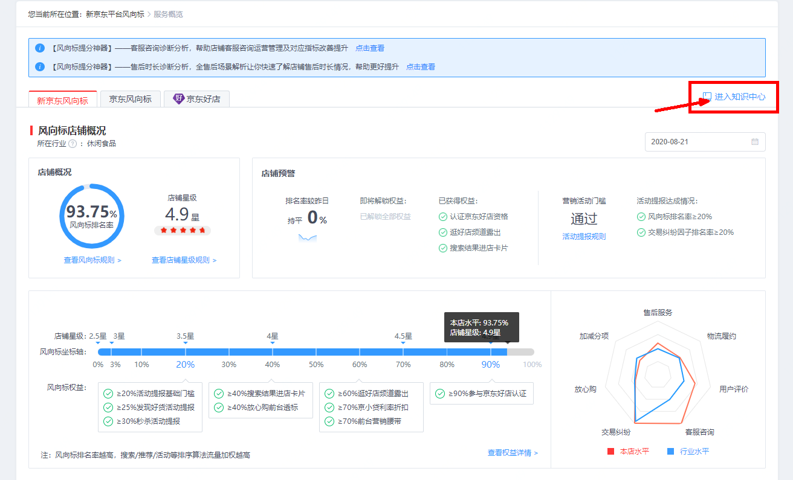Image resolution: width=793 pixels, height=480 pixels.
Task: Click the check icon for 逛好店频道露出 benefit
Action: (x=443, y=232)
